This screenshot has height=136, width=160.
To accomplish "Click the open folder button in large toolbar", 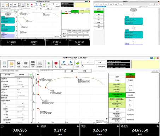I will (12, 64).
